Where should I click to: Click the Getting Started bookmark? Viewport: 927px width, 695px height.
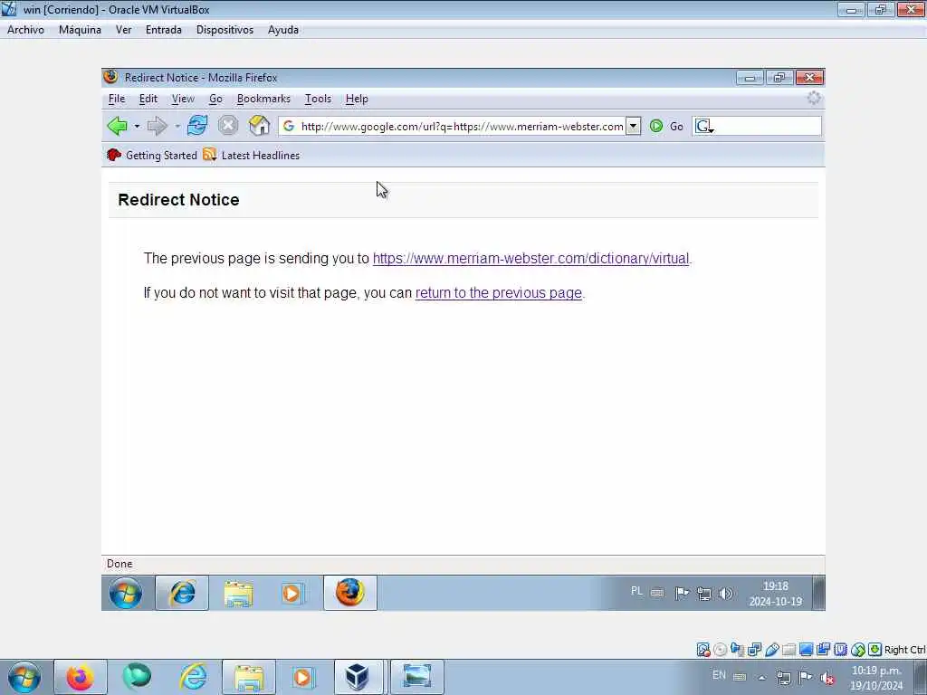click(152, 156)
